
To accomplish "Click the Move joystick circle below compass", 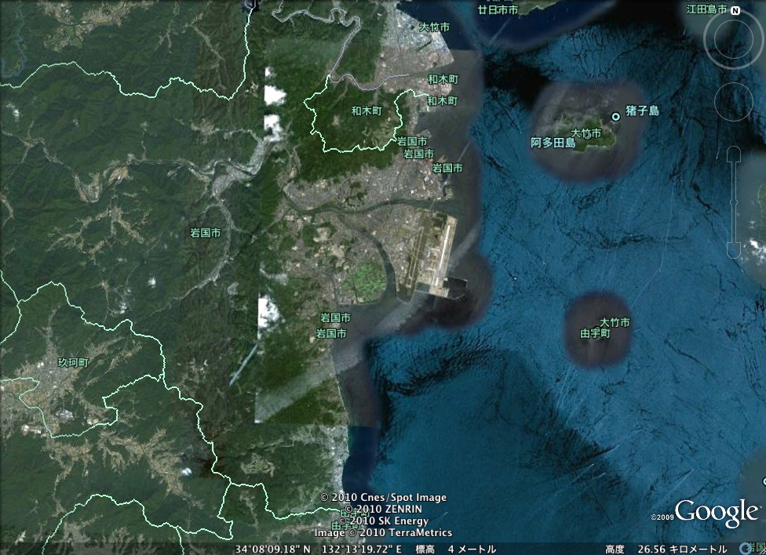I will 734,102.
